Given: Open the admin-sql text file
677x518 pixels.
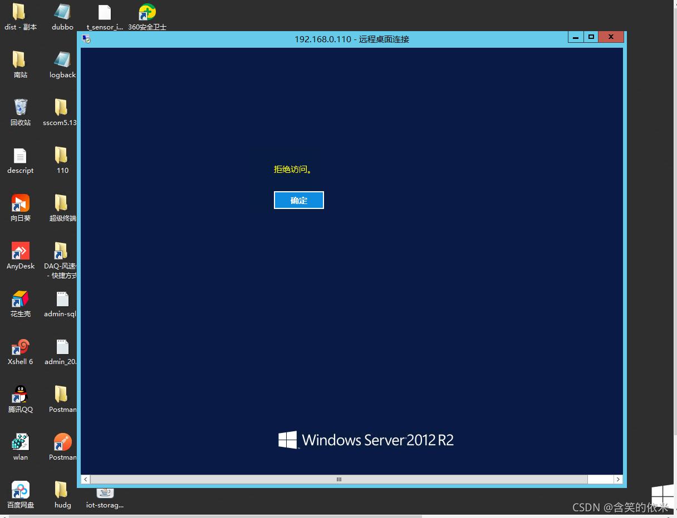Looking at the screenshot, I should coord(62,298).
